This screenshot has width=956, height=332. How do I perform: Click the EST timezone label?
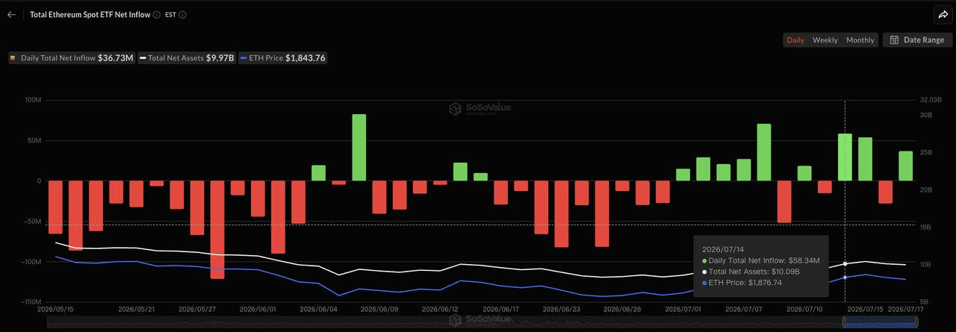click(170, 14)
